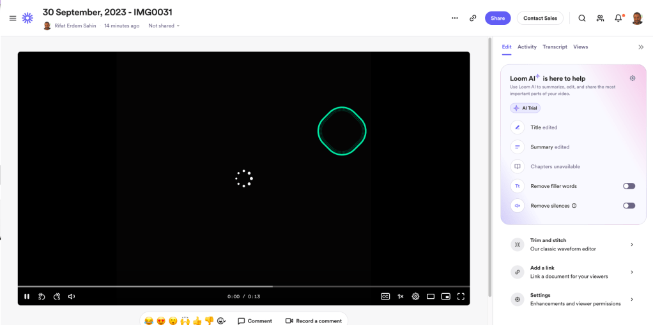
Task: Click the 0:00 / 0:13 time display
Action: [243, 296]
